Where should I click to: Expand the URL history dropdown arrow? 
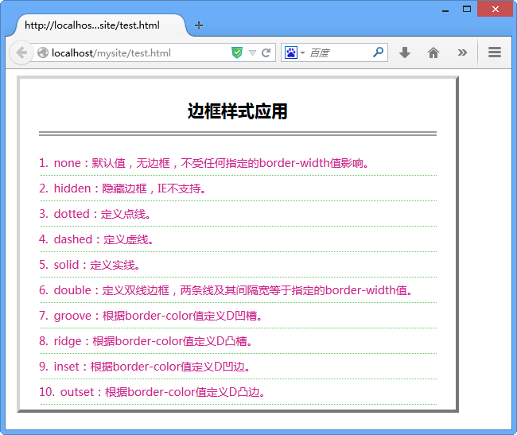click(x=252, y=53)
